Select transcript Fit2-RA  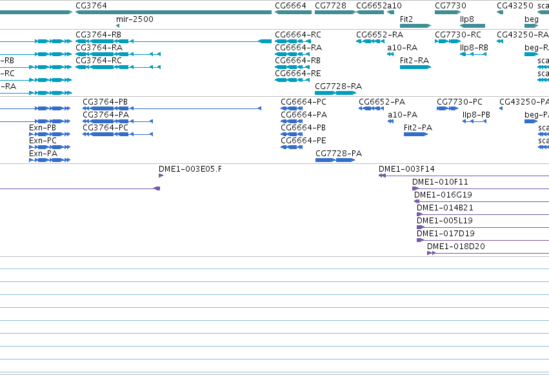pos(415,67)
